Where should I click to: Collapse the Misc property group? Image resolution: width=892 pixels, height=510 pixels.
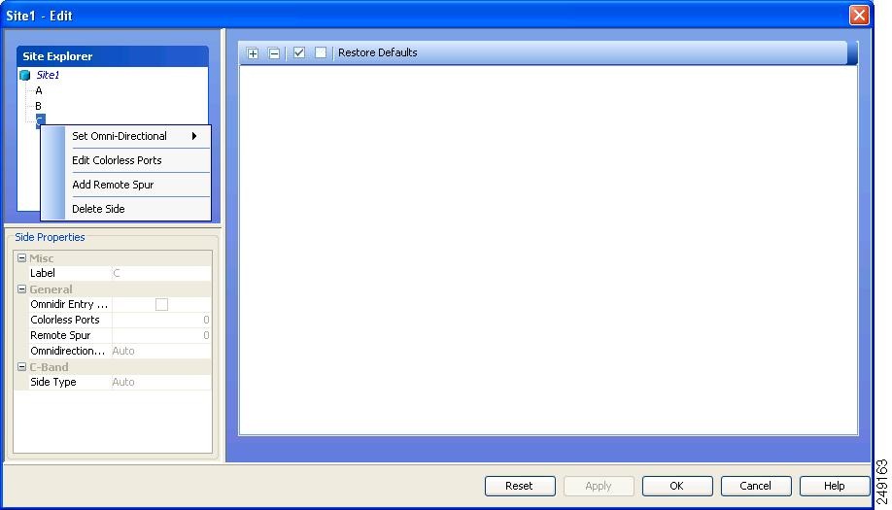tap(21, 258)
